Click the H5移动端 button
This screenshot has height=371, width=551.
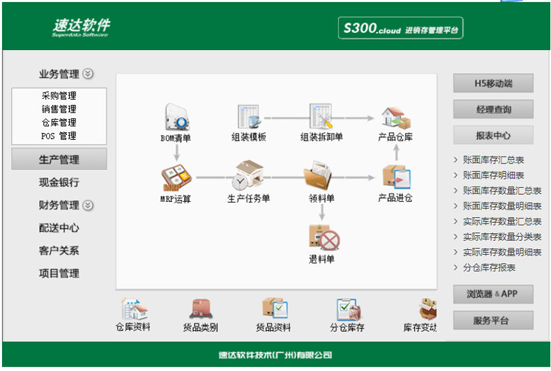coord(493,83)
